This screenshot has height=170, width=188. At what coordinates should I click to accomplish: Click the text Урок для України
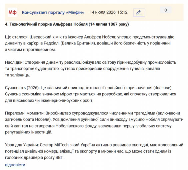pos(22,145)
